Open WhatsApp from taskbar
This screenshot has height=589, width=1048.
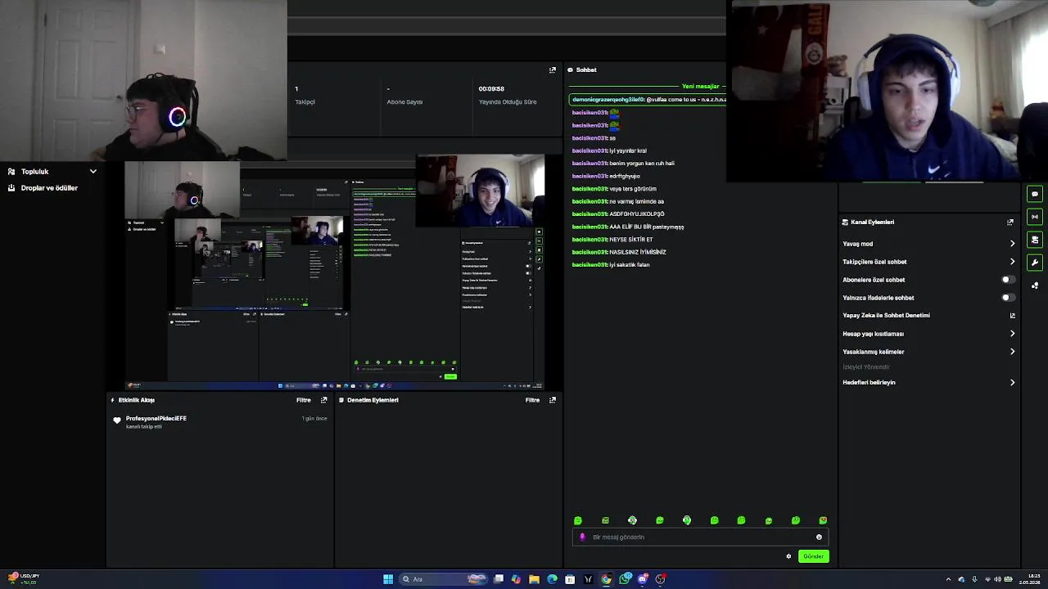pyautogui.click(x=625, y=579)
